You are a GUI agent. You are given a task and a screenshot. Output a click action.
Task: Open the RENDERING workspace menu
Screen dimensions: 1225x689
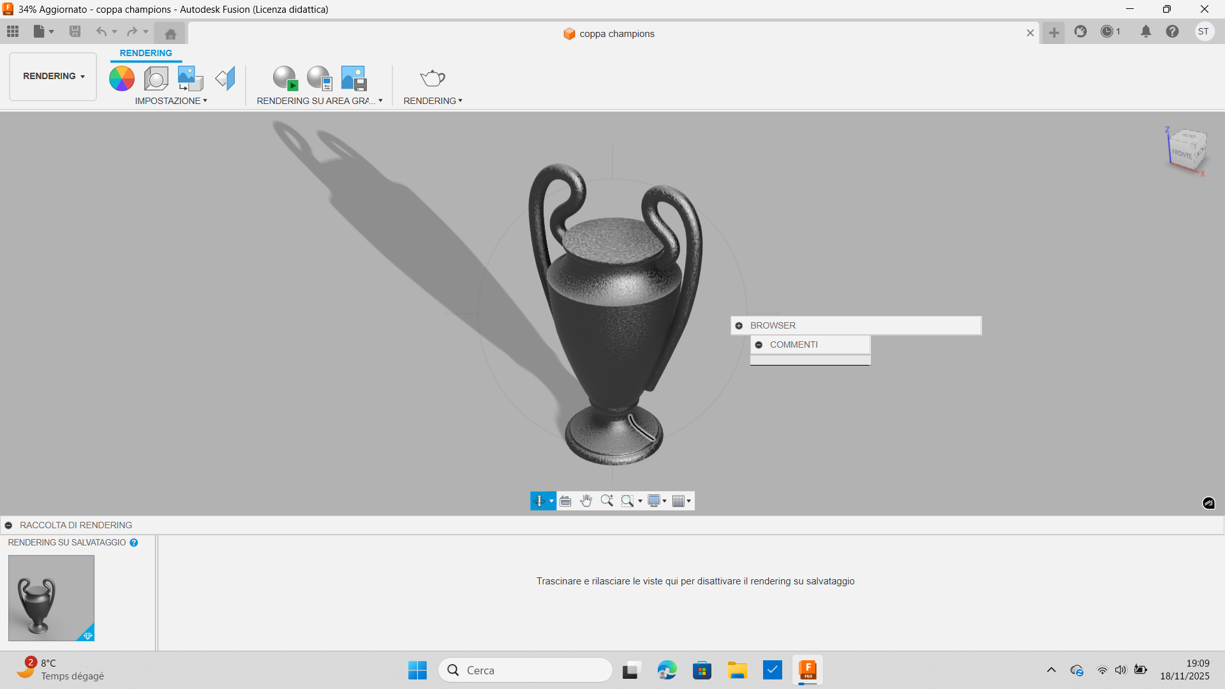[52, 76]
